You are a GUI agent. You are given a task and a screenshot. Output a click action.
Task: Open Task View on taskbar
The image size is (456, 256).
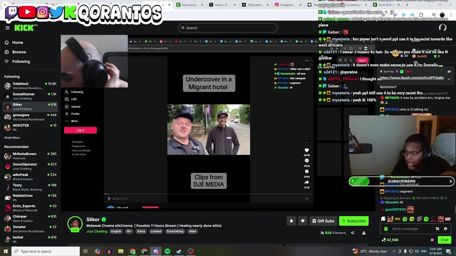(85, 251)
